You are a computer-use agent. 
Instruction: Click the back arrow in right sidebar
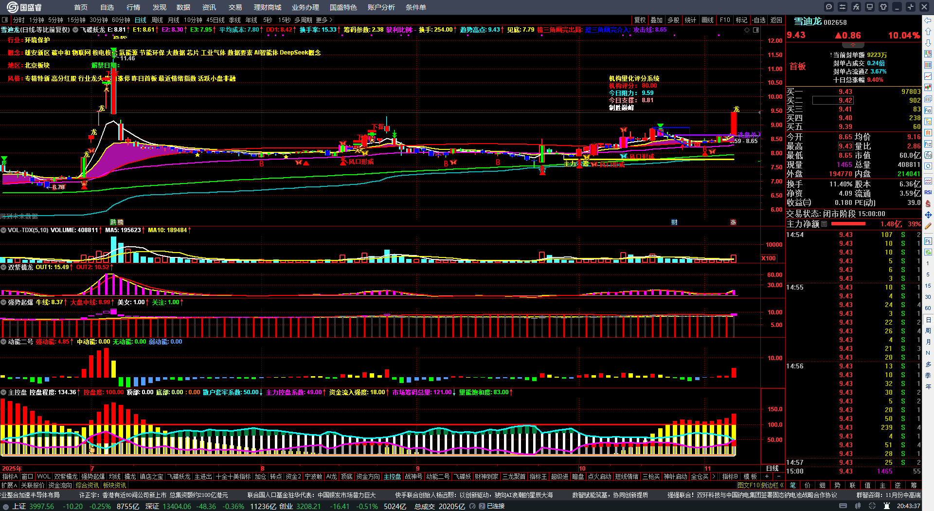coord(928,20)
